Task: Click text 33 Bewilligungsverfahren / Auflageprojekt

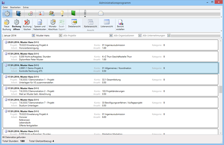Action: [122, 103]
